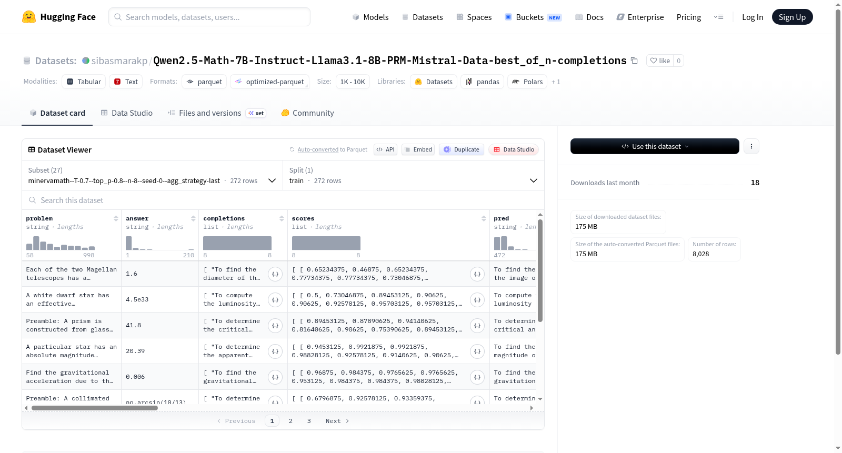Filter by Text modality tag
The image size is (842, 453).
[x=126, y=82]
